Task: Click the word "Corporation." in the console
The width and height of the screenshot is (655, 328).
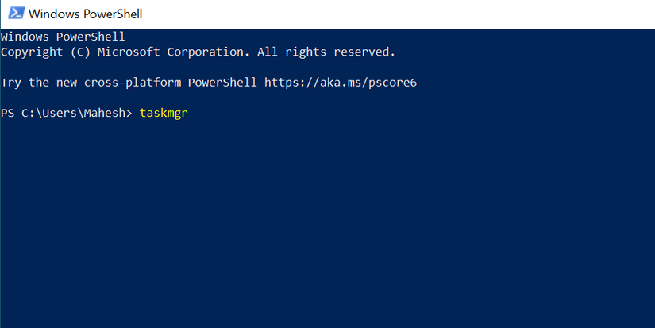Action: tap(207, 52)
